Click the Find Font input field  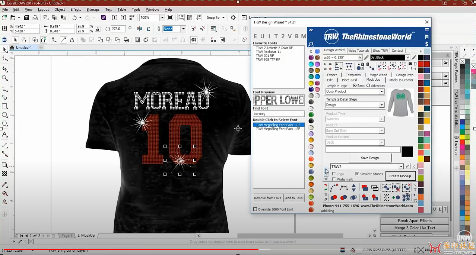point(279,114)
